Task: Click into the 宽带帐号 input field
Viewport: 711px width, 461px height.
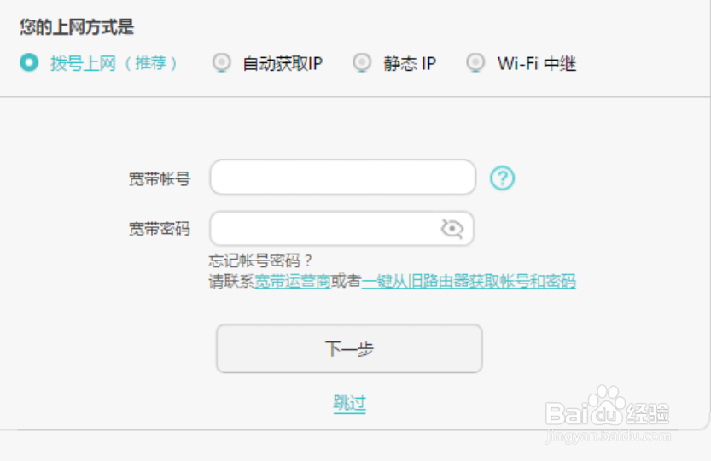Action: [x=343, y=177]
